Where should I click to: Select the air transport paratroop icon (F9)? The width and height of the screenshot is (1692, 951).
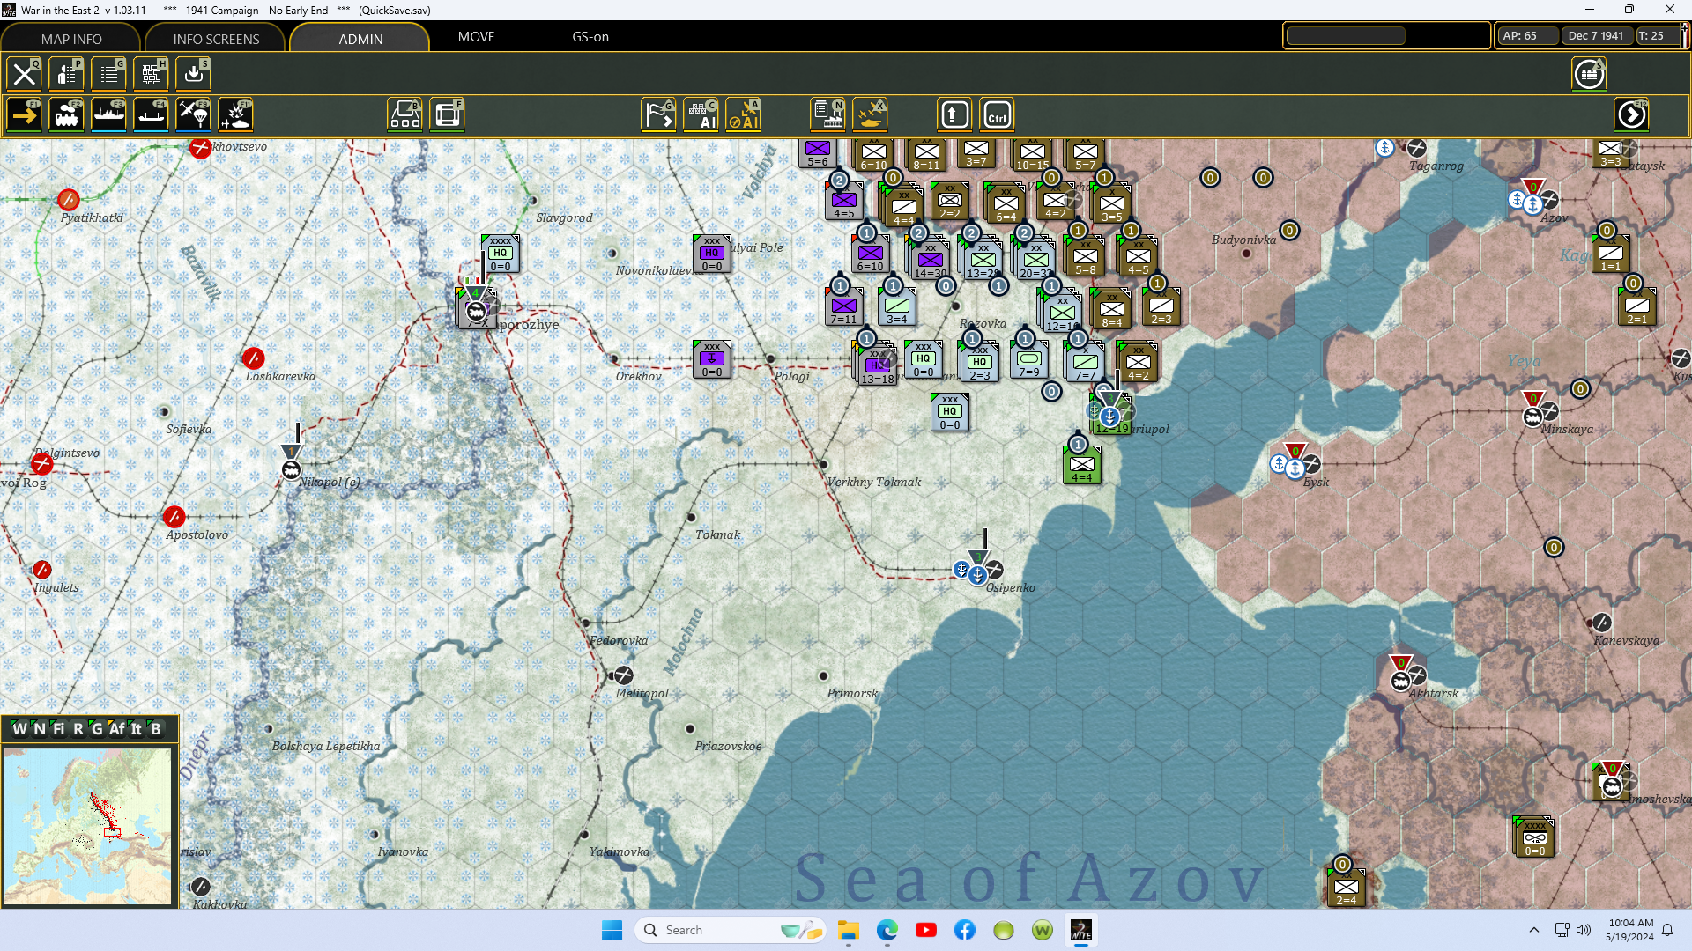tap(194, 115)
